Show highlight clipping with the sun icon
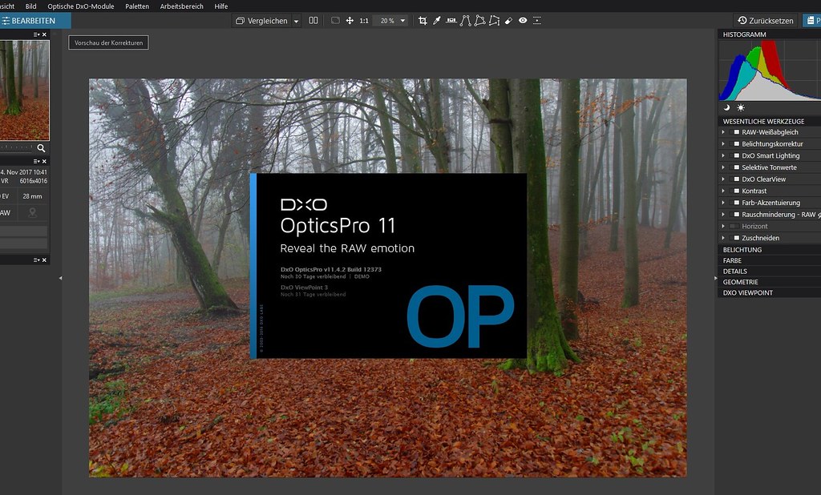821x495 pixels. tap(740, 108)
